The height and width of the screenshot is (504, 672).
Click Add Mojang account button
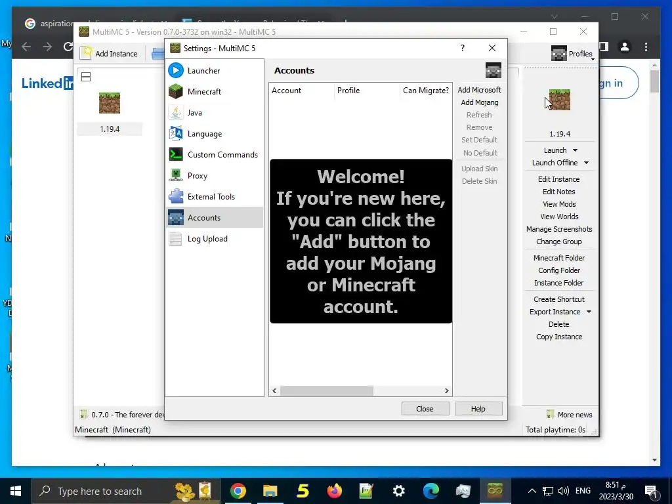479,102
